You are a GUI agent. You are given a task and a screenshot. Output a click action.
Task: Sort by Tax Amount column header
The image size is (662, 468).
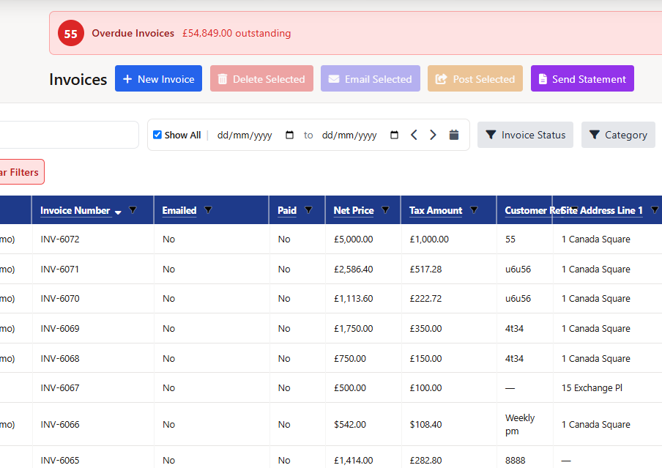tap(436, 210)
